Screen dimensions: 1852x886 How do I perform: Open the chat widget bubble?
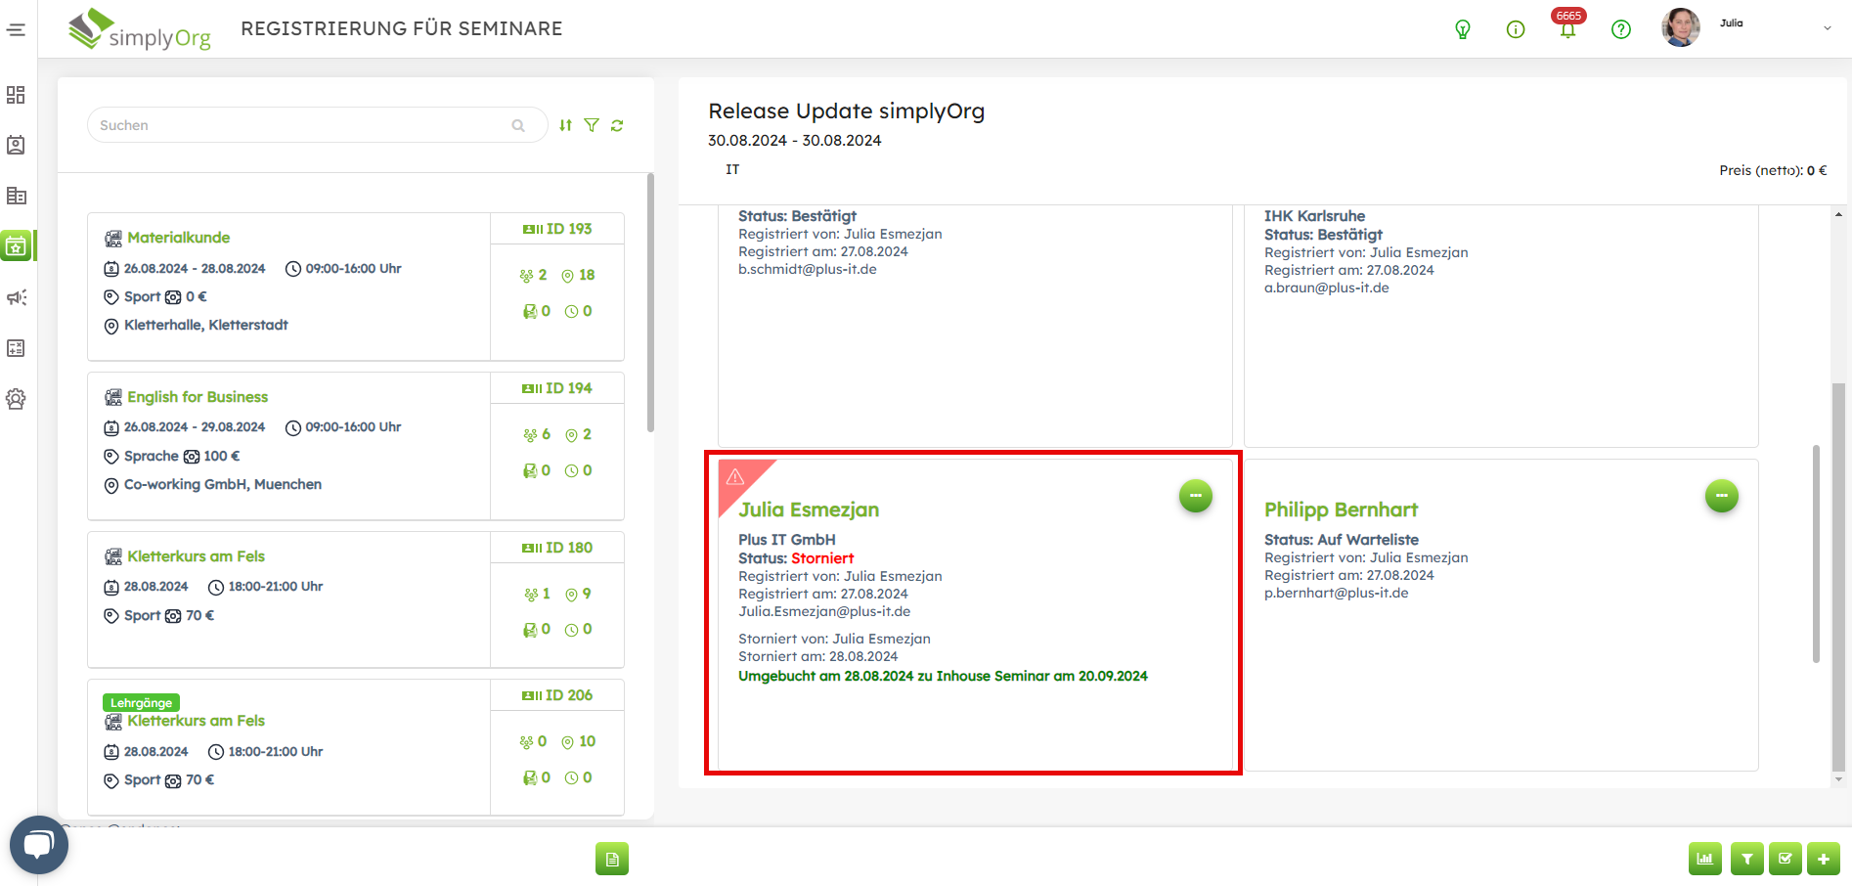pyautogui.click(x=39, y=845)
